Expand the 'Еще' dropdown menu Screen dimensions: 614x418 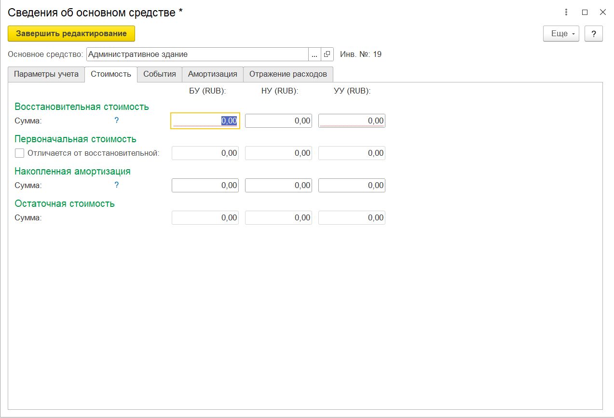561,34
